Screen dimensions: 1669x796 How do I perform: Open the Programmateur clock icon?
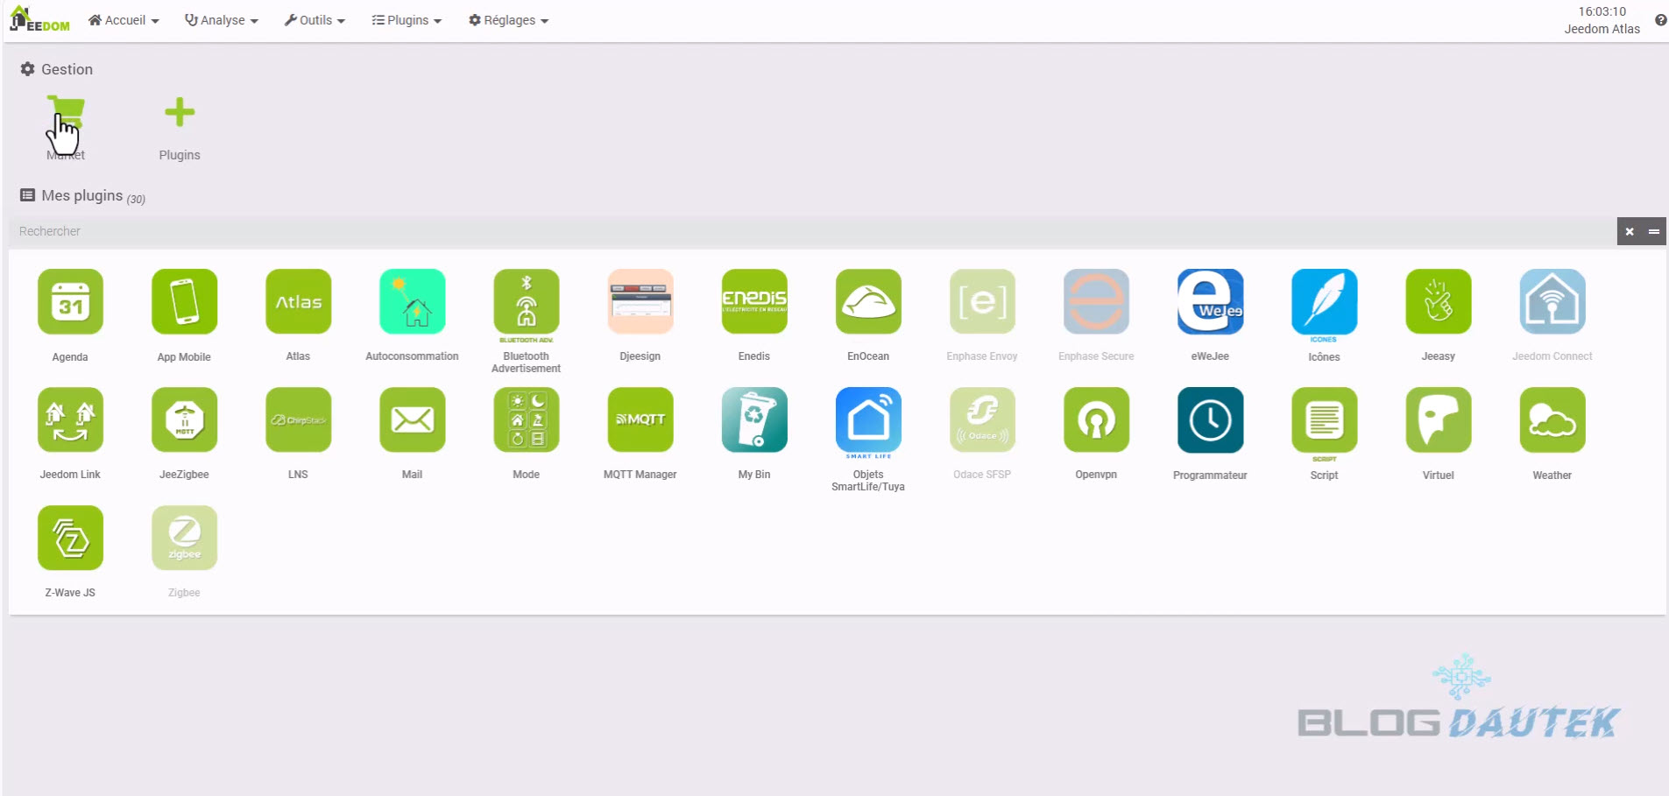[x=1210, y=420]
